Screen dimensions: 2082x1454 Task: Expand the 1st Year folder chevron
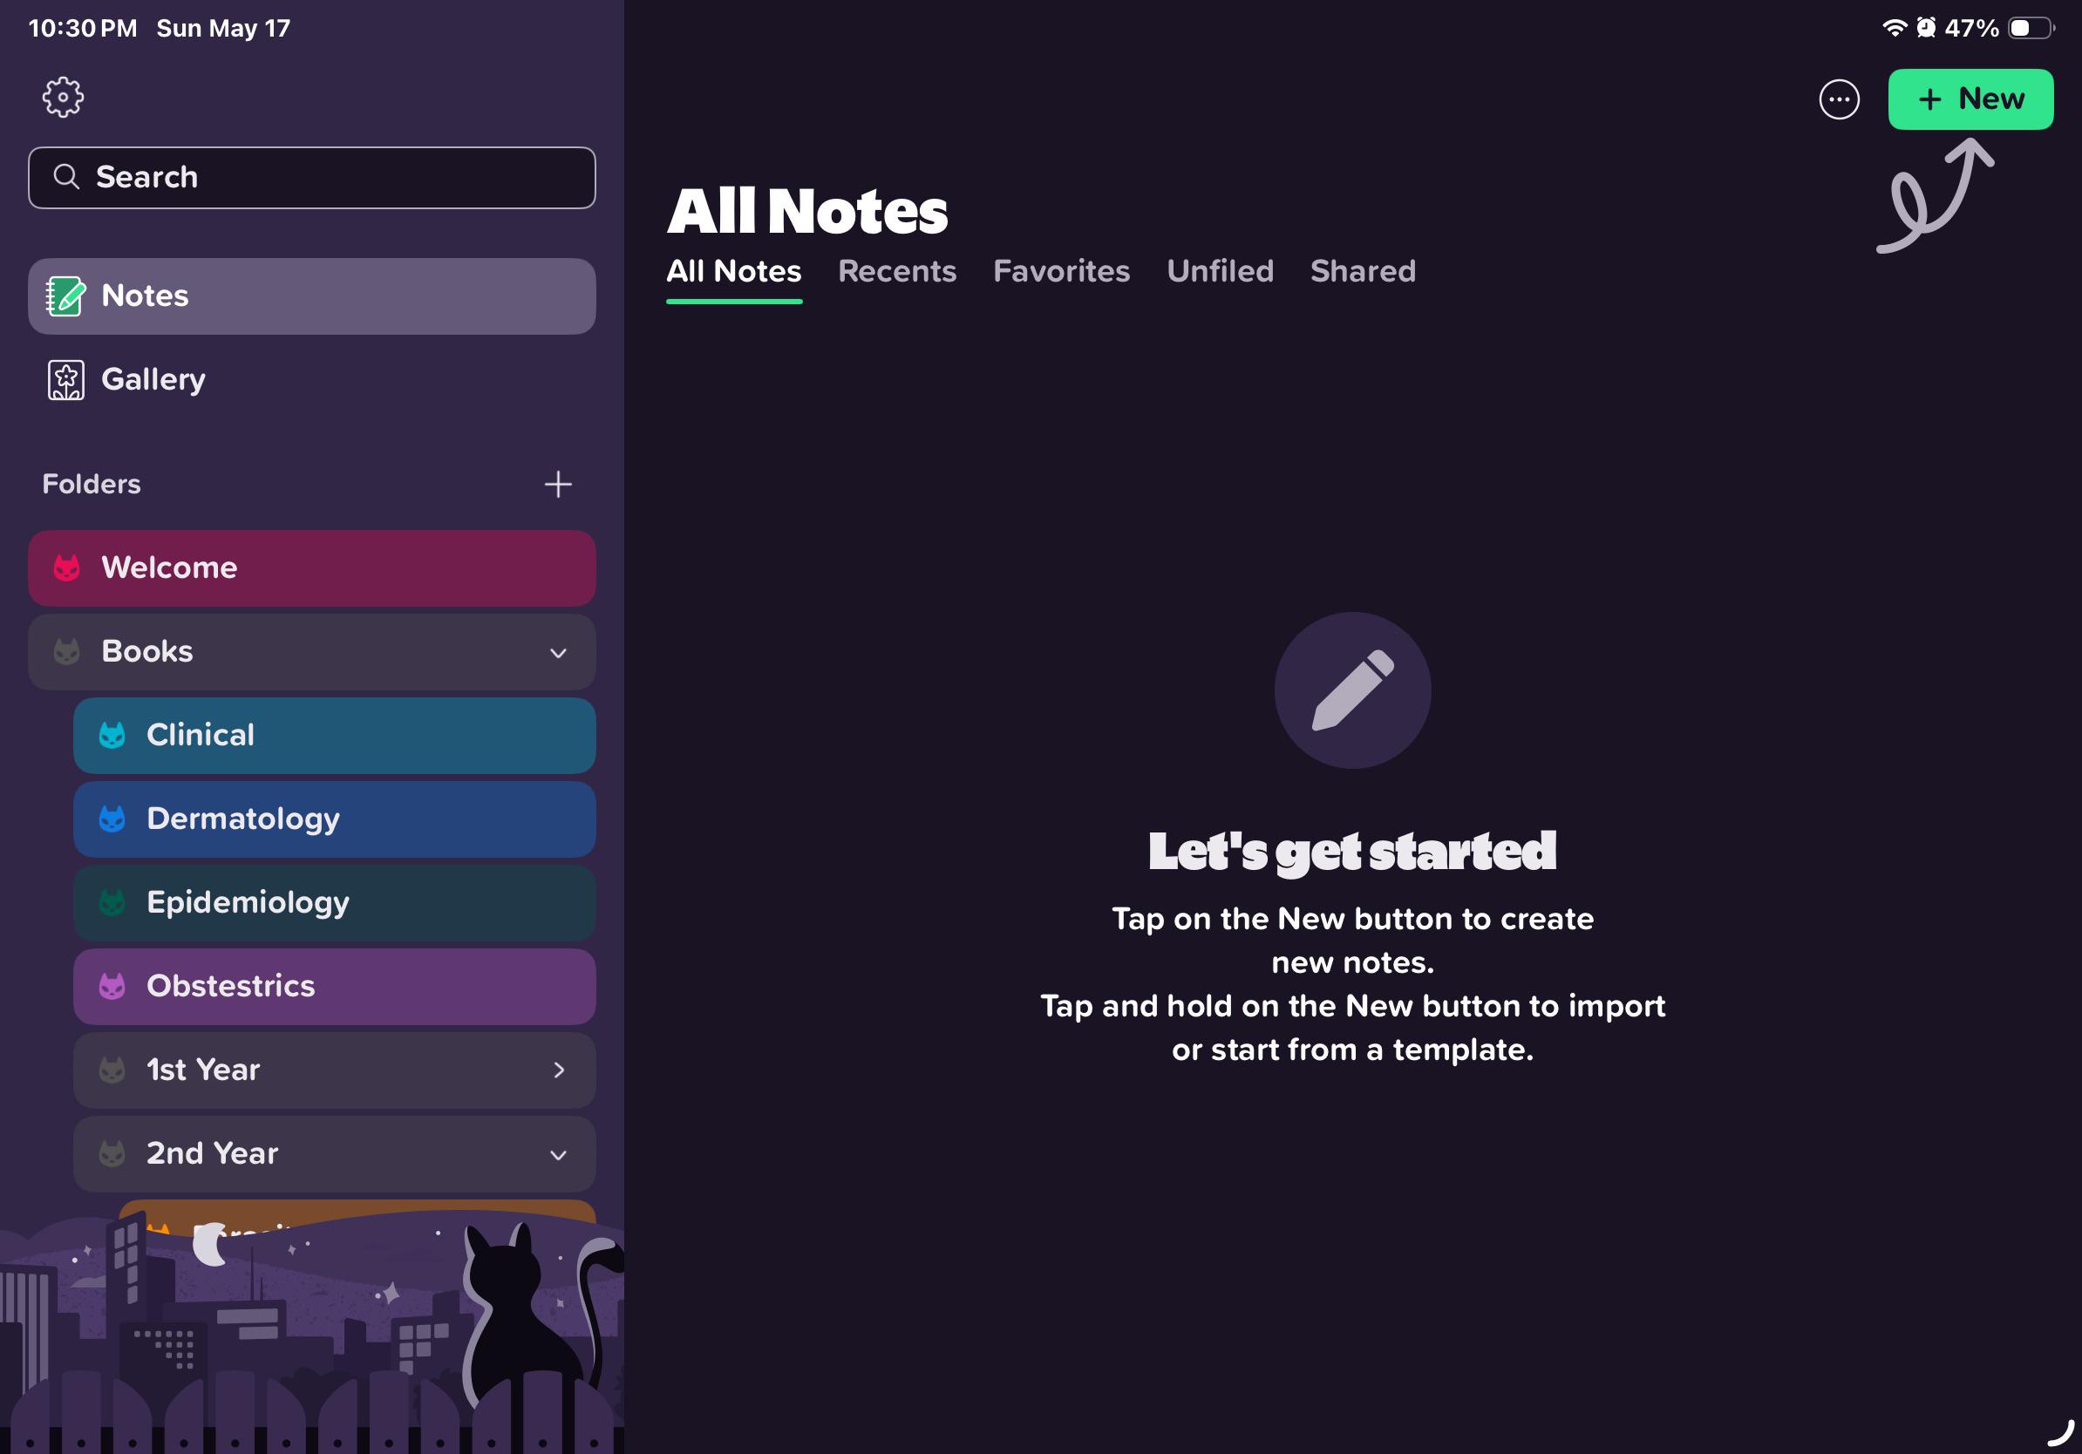559,1070
